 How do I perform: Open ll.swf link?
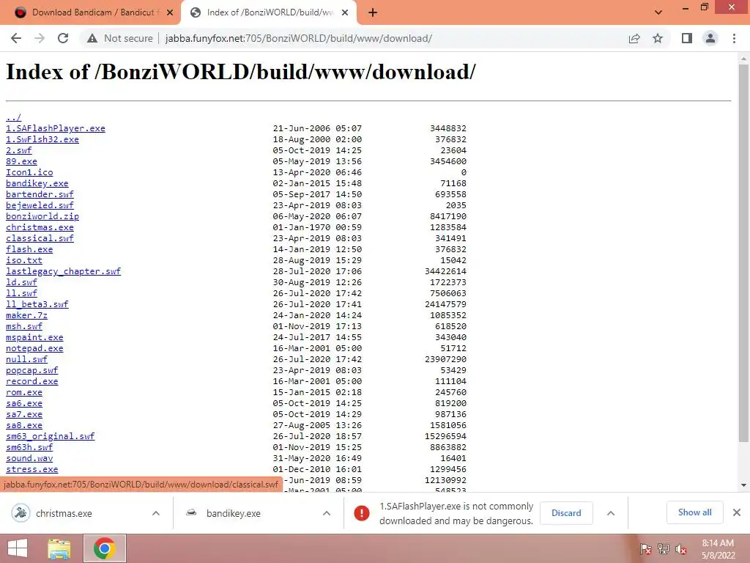click(x=21, y=293)
